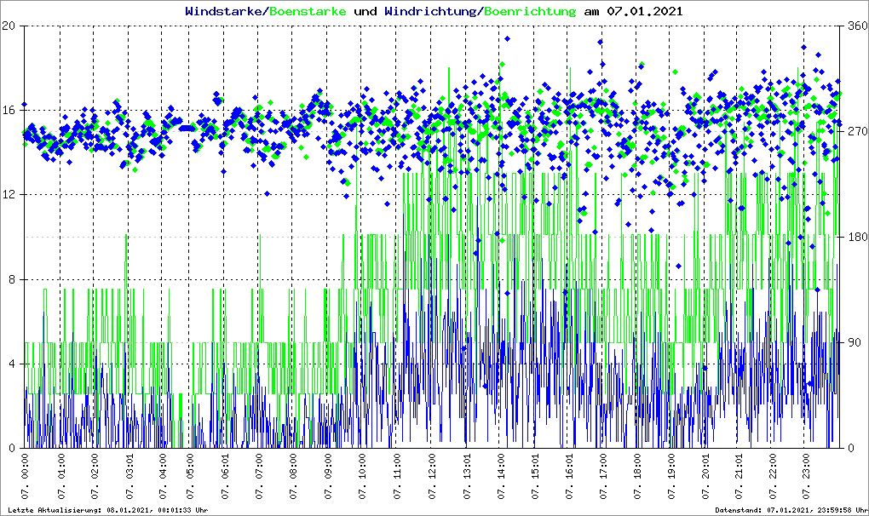Image resolution: width=869 pixels, height=516 pixels.
Task: Click the green Boenstarke title word
Action: tap(308, 12)
